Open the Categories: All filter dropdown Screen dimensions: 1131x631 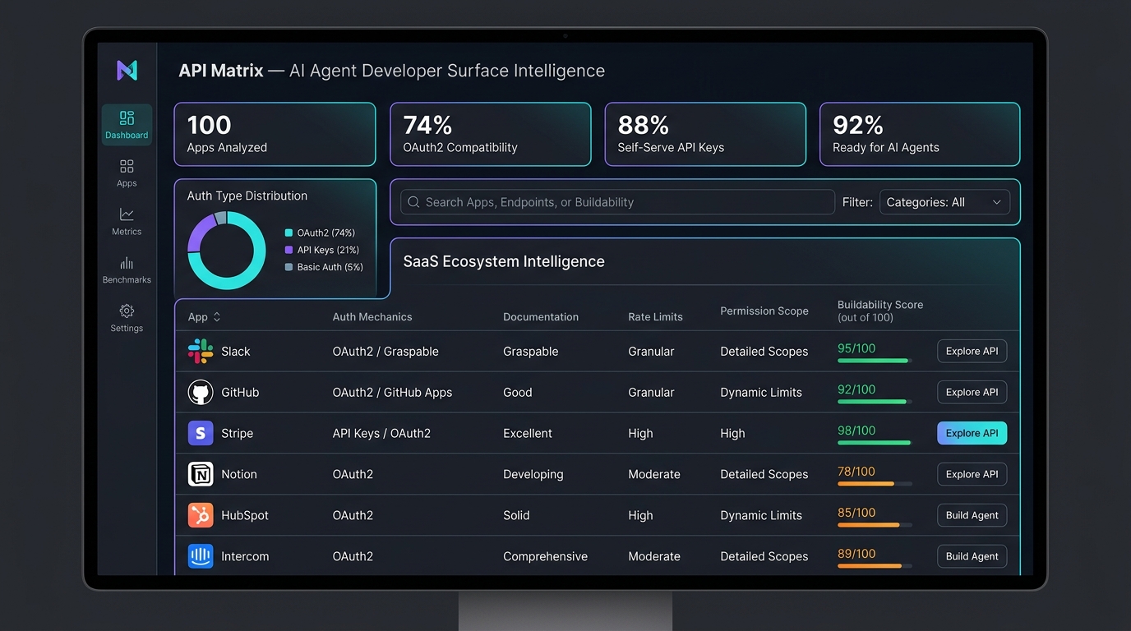tap(944, 202)
